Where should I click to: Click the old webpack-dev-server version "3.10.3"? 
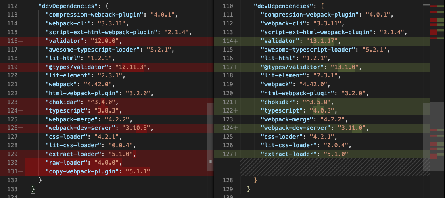click(x=136, y=128)
